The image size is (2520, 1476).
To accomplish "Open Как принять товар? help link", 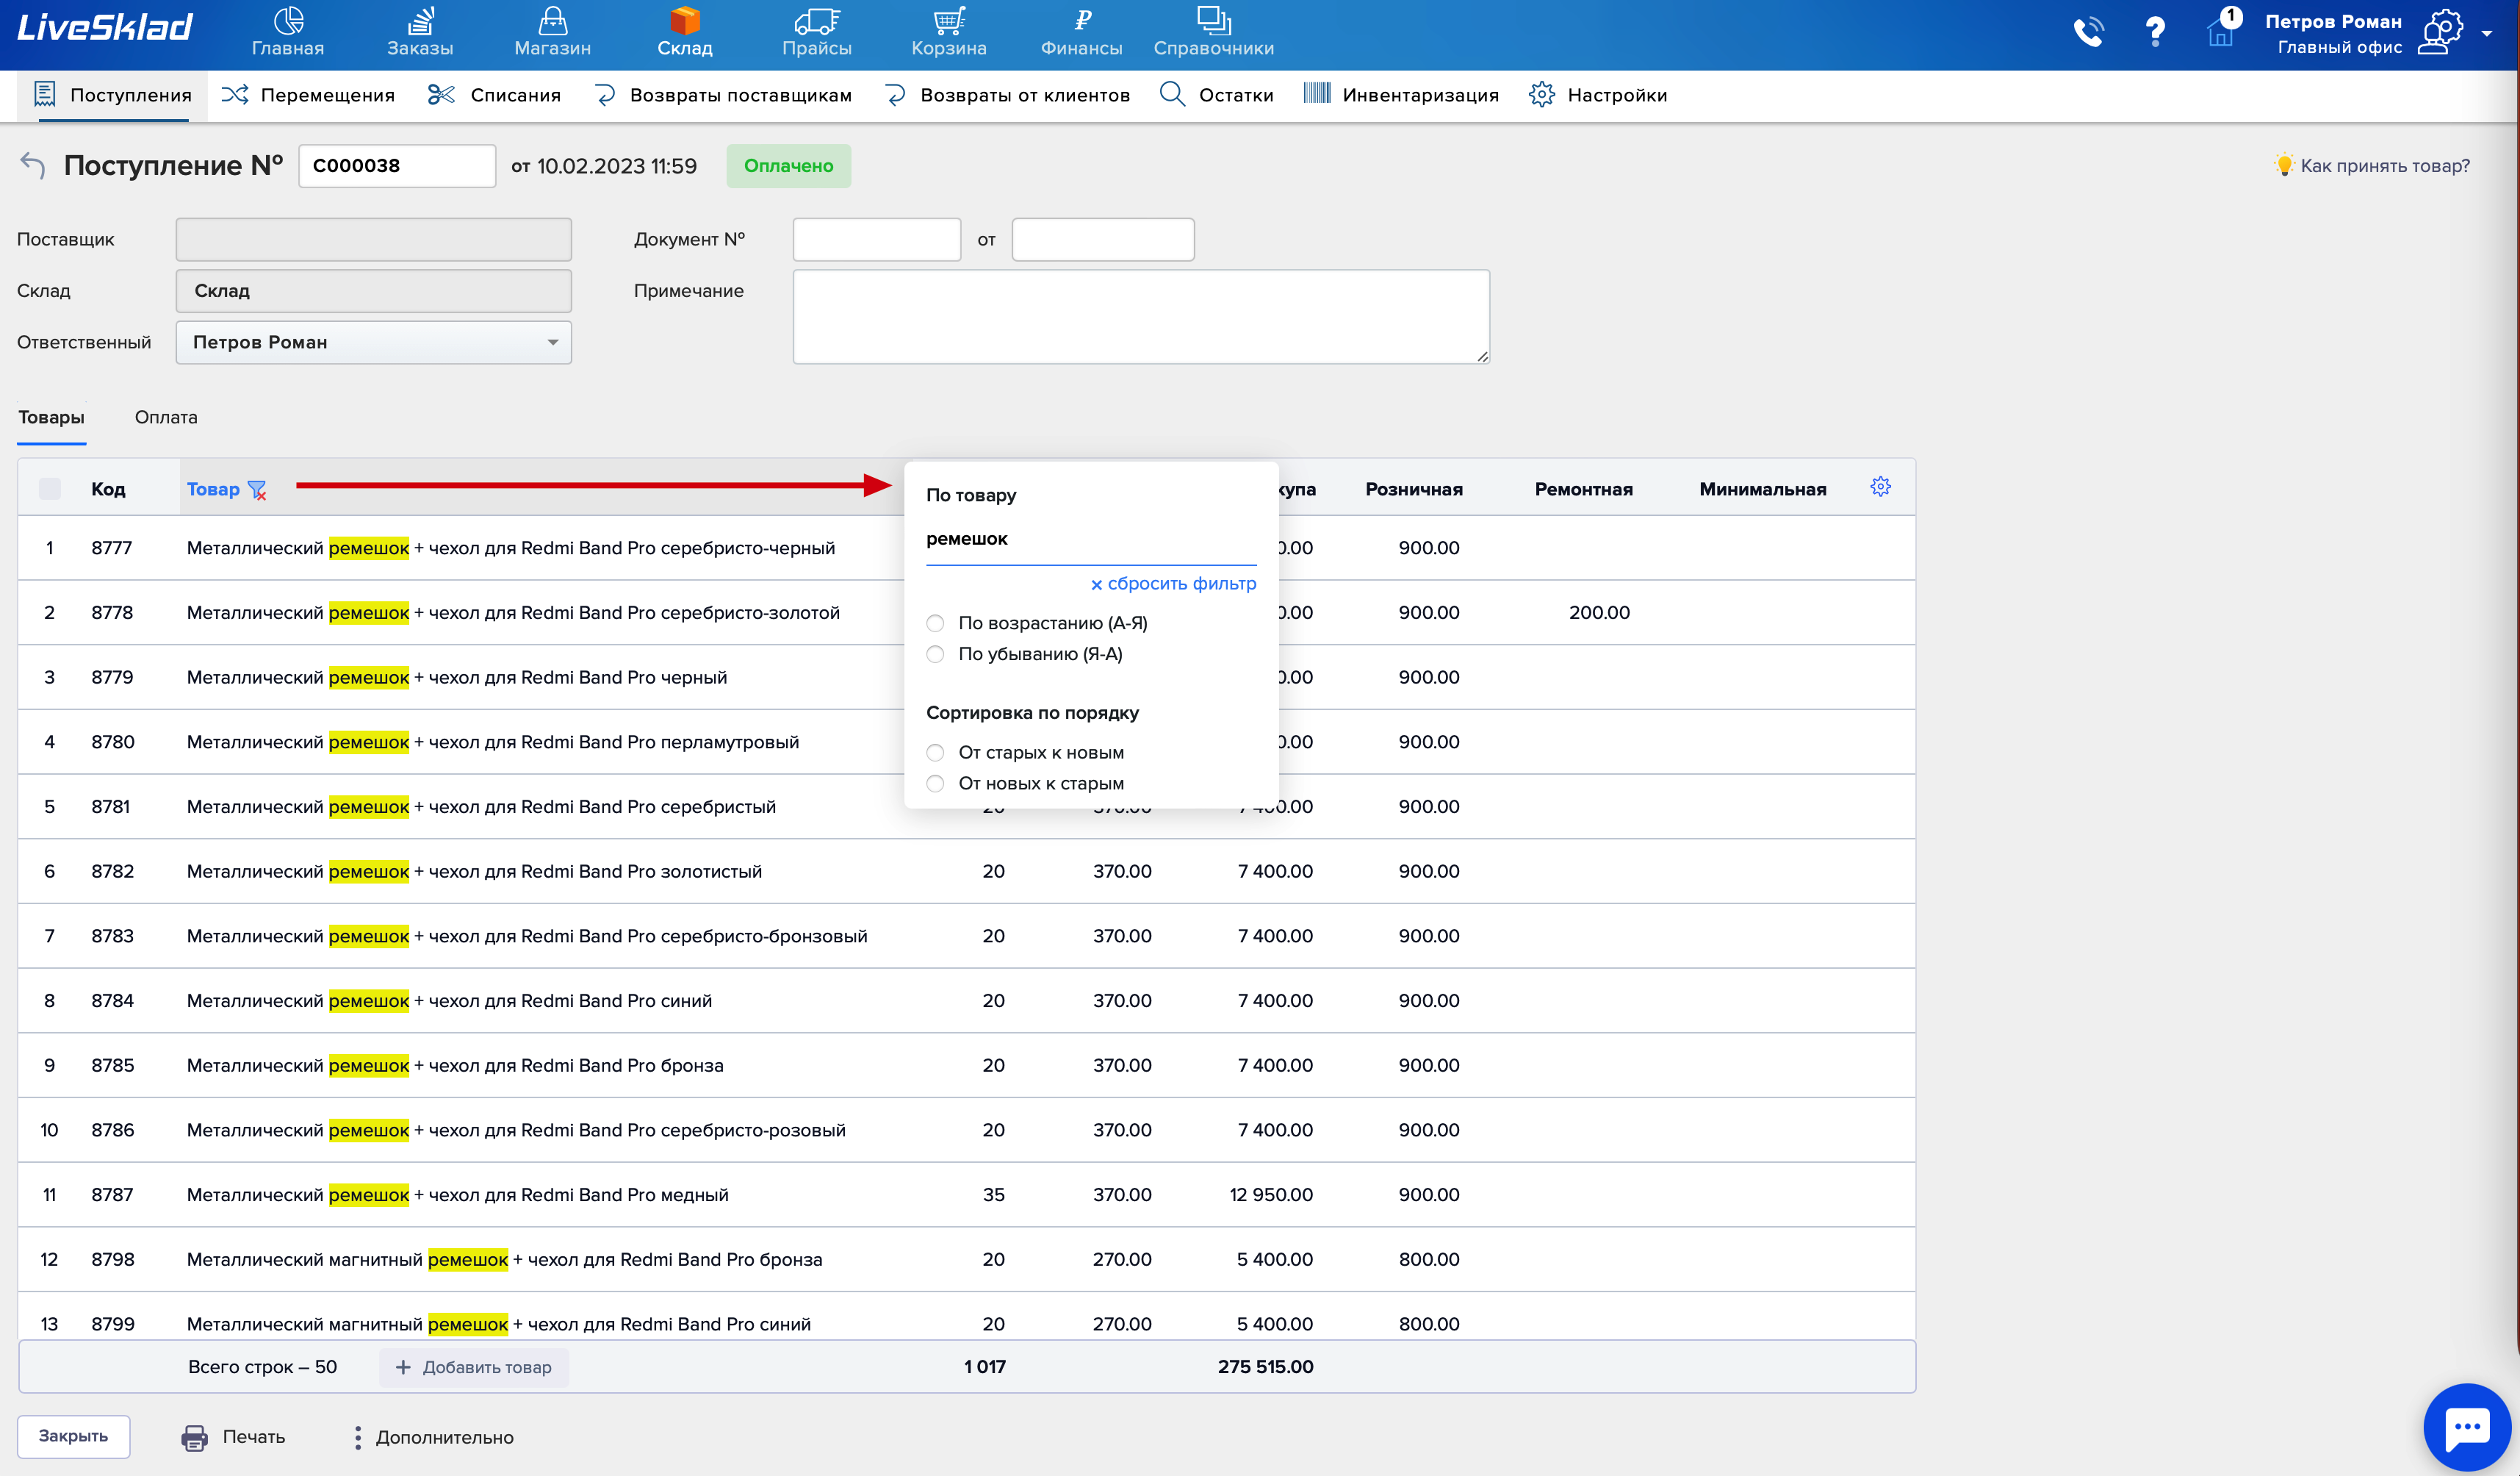I will [x=2384, y=165].
